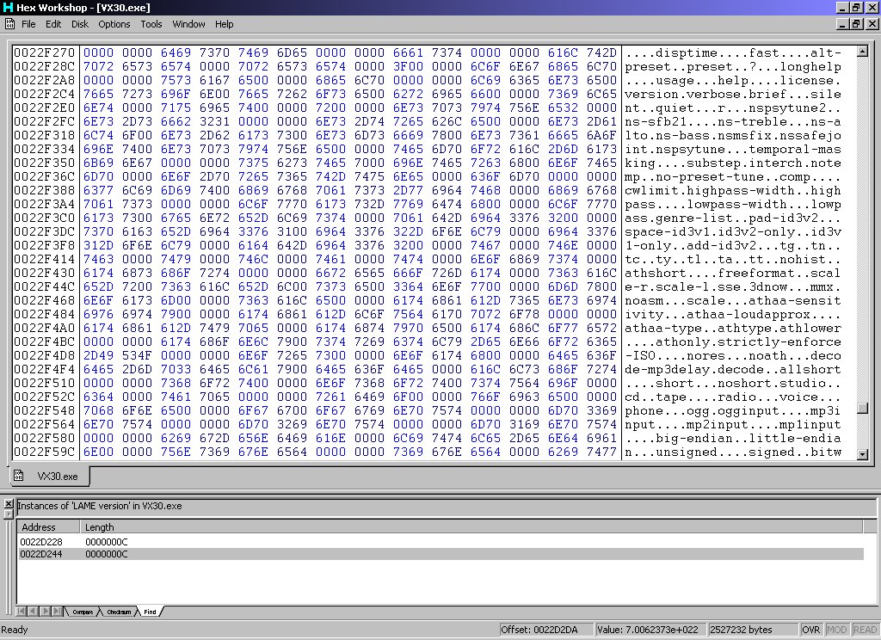Click ASCII text 'athshort....freeformat..scal'
This screenshot has height=640, width=881.
(x=733, y=273)
